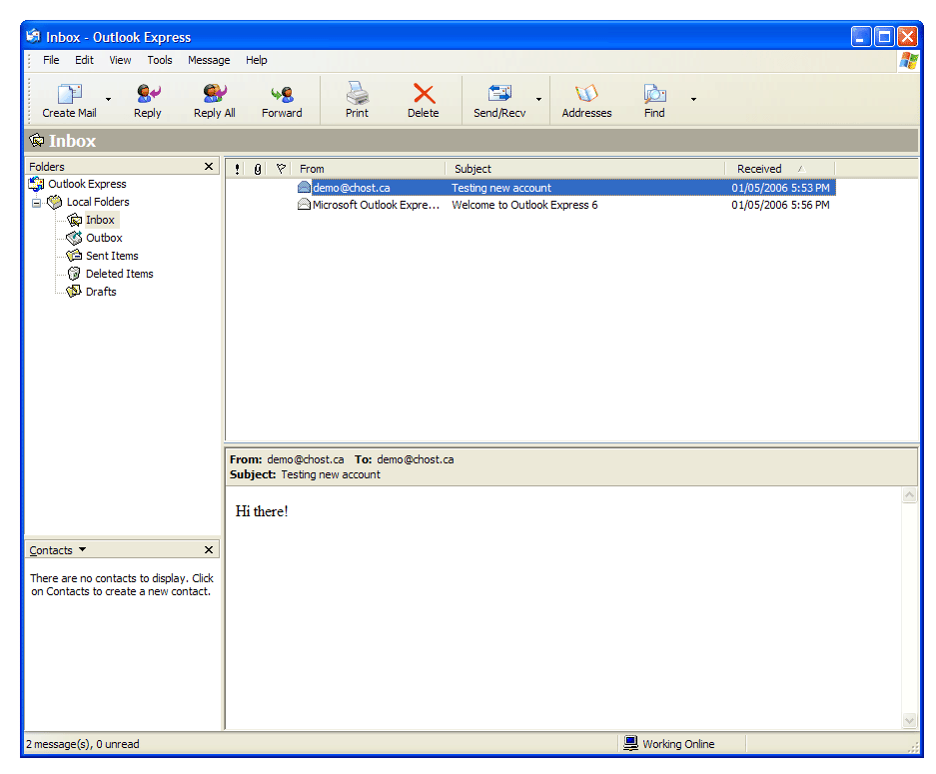Click the 'Welcome to Outlook Express 6' subject
Image resolution: width=936 pixels, height=774 pixels.
524,205
